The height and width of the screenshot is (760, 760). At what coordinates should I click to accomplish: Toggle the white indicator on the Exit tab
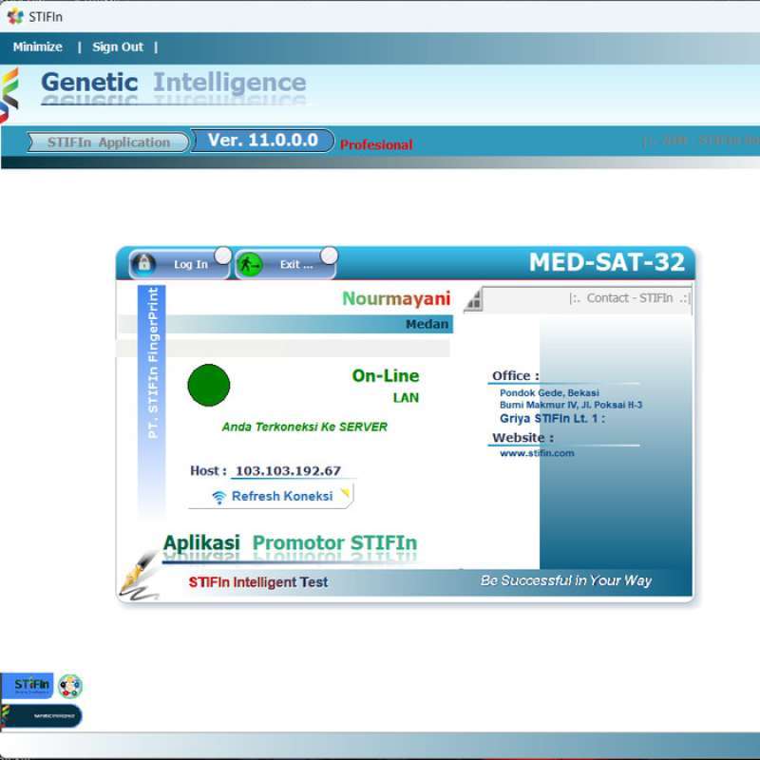click(x=327, y=253)
